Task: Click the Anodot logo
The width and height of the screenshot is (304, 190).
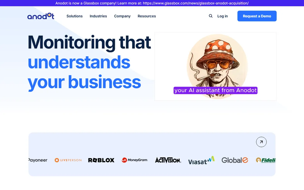Action: [41, 16]
